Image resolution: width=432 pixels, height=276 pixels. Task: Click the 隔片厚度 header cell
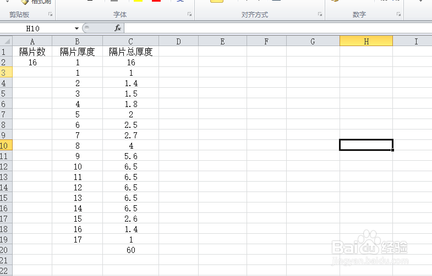(x=78, y=52)
